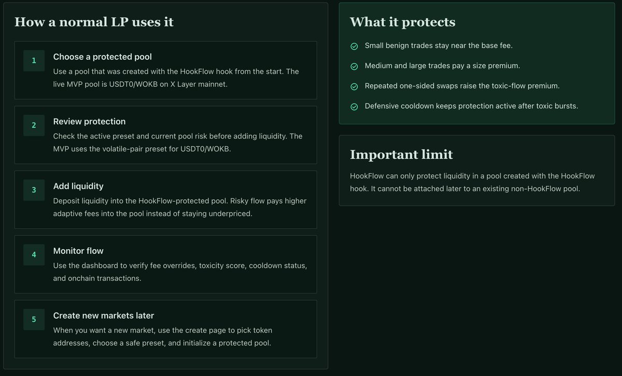The width and height of the screenshot is (622, 376).
Task: Click the HookFlow hook limitation paragraph
Action: click(x=472, y=183)
